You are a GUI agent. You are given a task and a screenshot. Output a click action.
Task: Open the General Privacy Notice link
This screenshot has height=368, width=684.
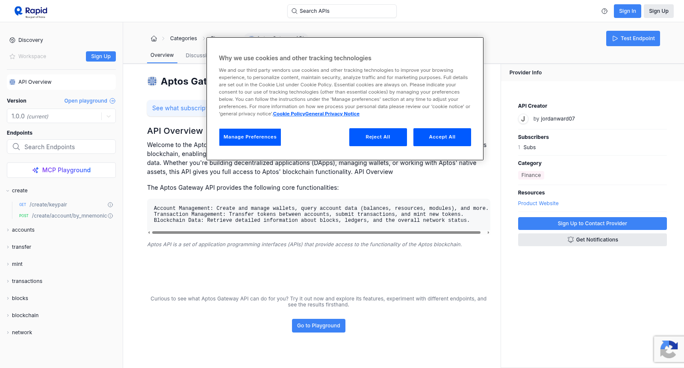(333, 114)
